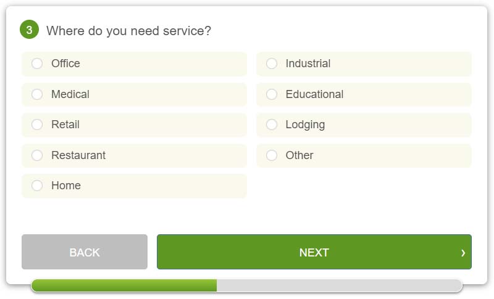Click the "Industrial" label text
The height and width of the screenshot is (299, 494).
(308, 63)
